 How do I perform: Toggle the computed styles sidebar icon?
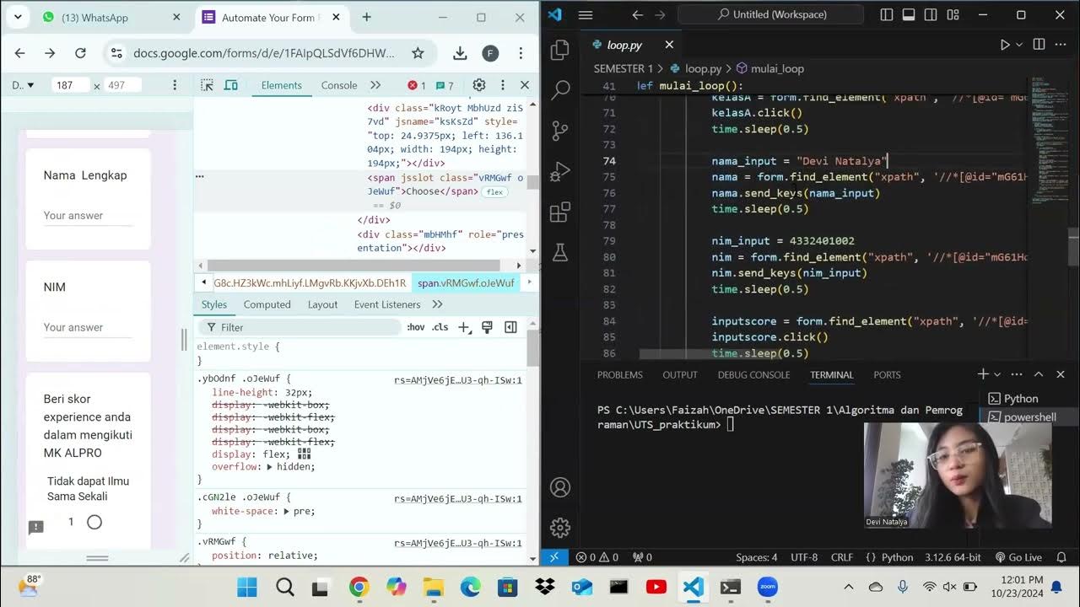tap(510, 327)
